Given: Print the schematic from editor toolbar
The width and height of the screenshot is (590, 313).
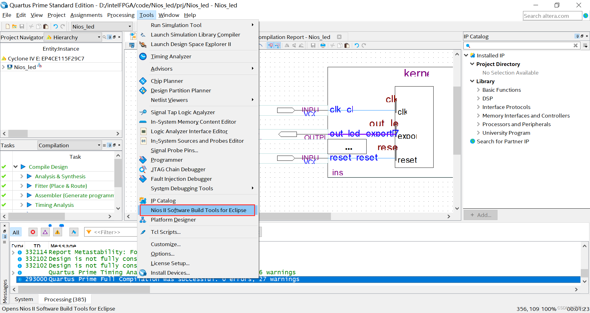Looking at the screenshot, I should click(x=323, y=45).
